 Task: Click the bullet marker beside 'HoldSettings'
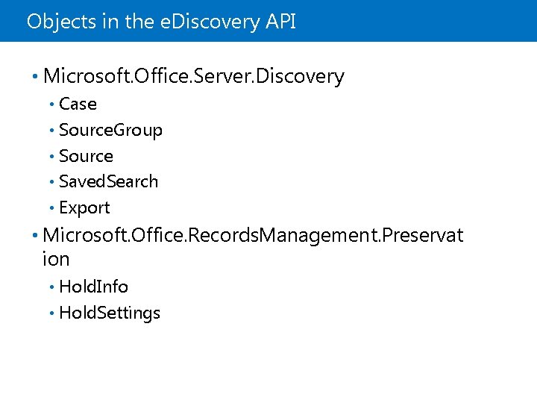[x=51, y=313]
